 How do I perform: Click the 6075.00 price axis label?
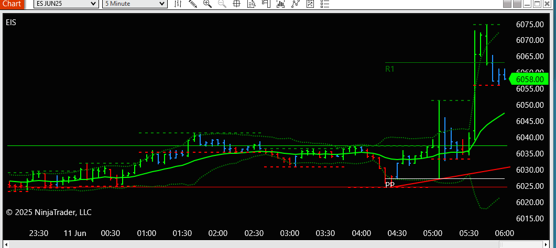[x=530, y=24]
